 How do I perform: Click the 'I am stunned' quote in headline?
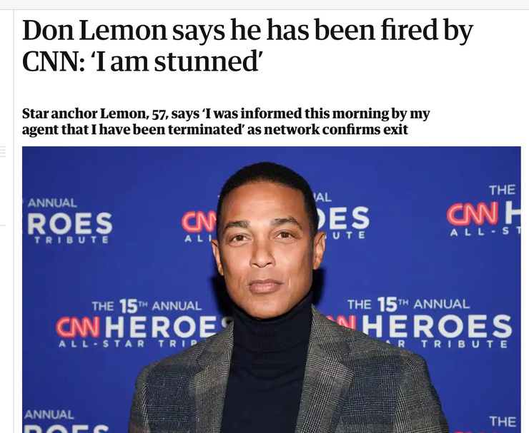pyautogui.click(x=177, y=62)
